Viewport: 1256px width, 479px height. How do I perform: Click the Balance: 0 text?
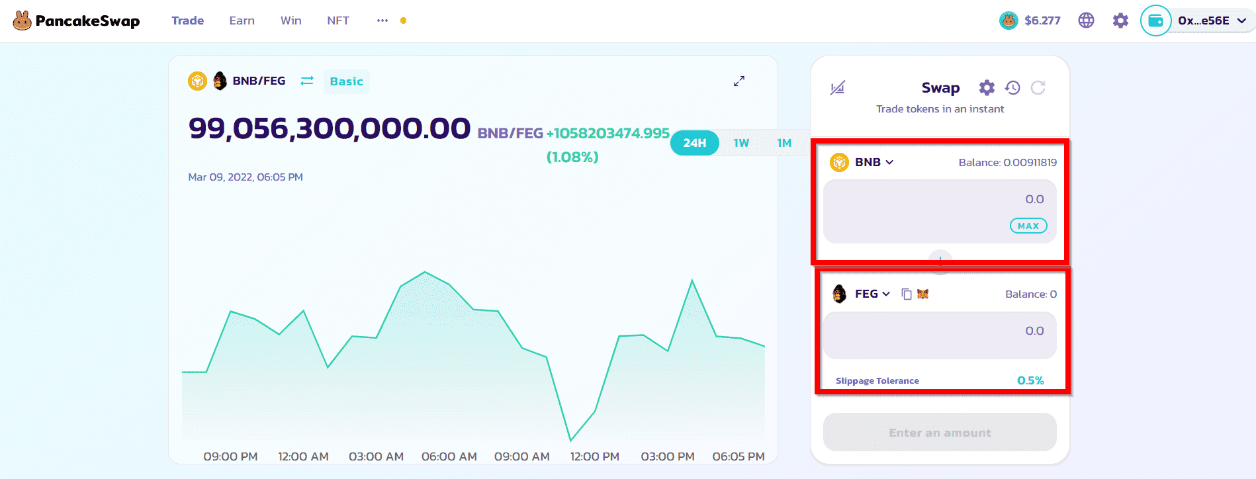click(1031, 294)
